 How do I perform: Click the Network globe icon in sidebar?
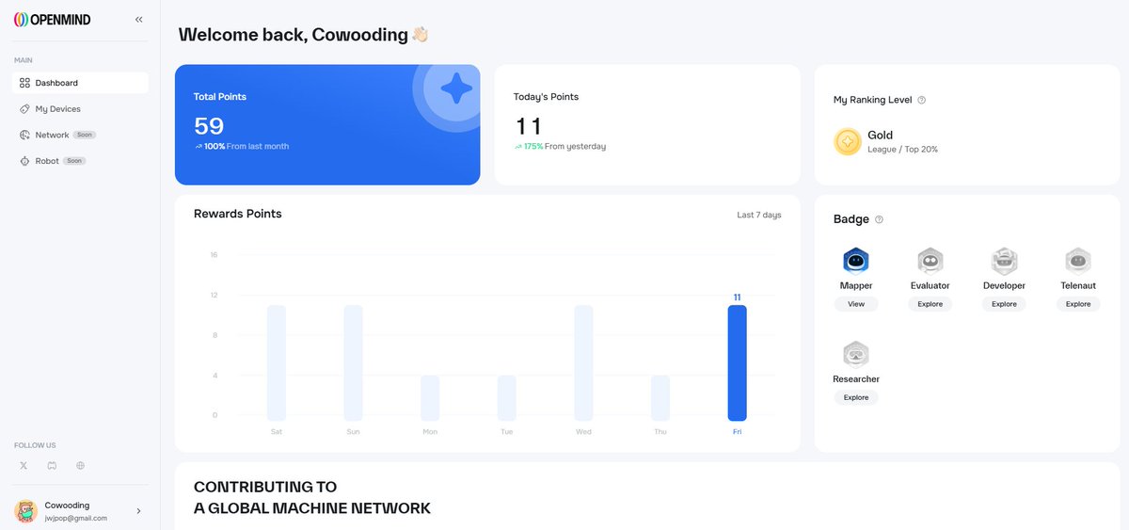click(x=25, y=135)
